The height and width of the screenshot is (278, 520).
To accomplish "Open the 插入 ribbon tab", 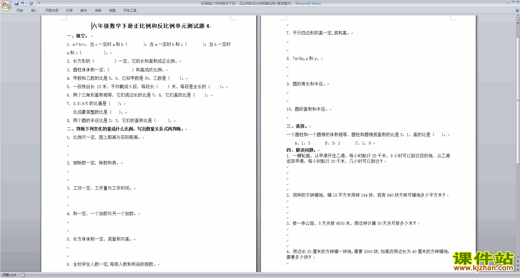I will tap(34, 11).
